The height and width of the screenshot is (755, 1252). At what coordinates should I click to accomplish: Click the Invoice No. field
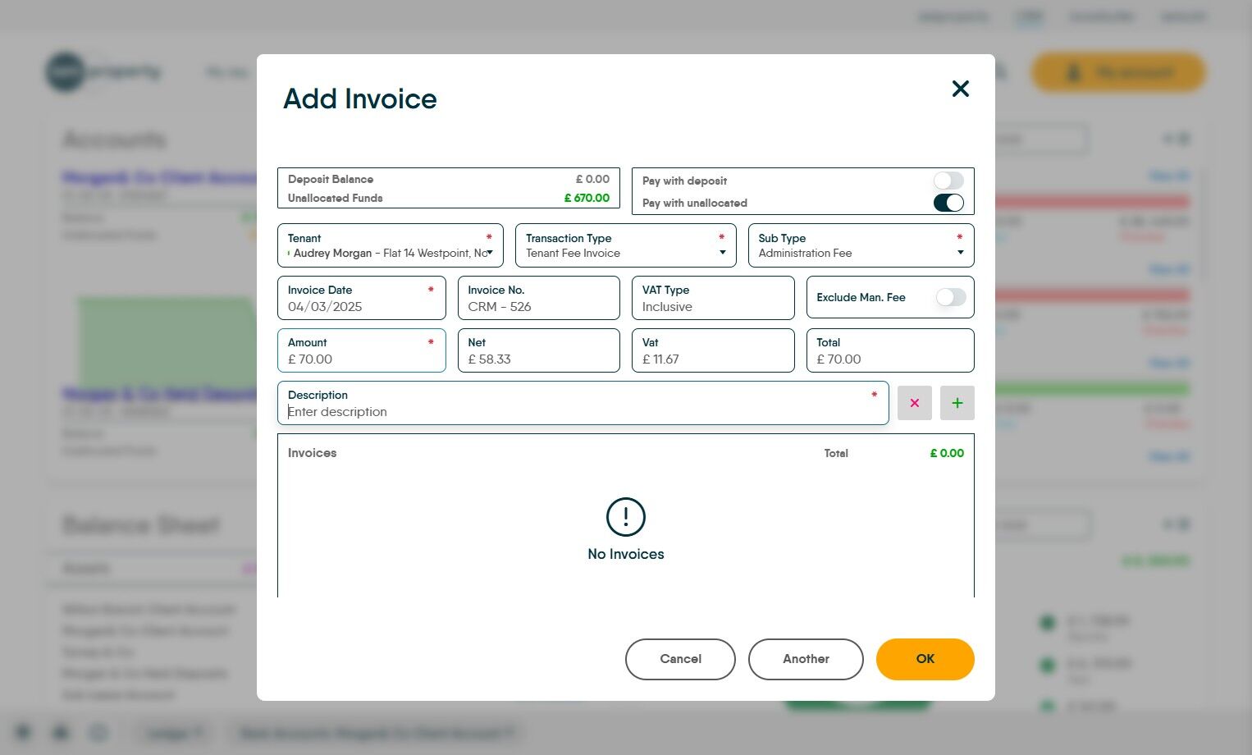(539, 298)
